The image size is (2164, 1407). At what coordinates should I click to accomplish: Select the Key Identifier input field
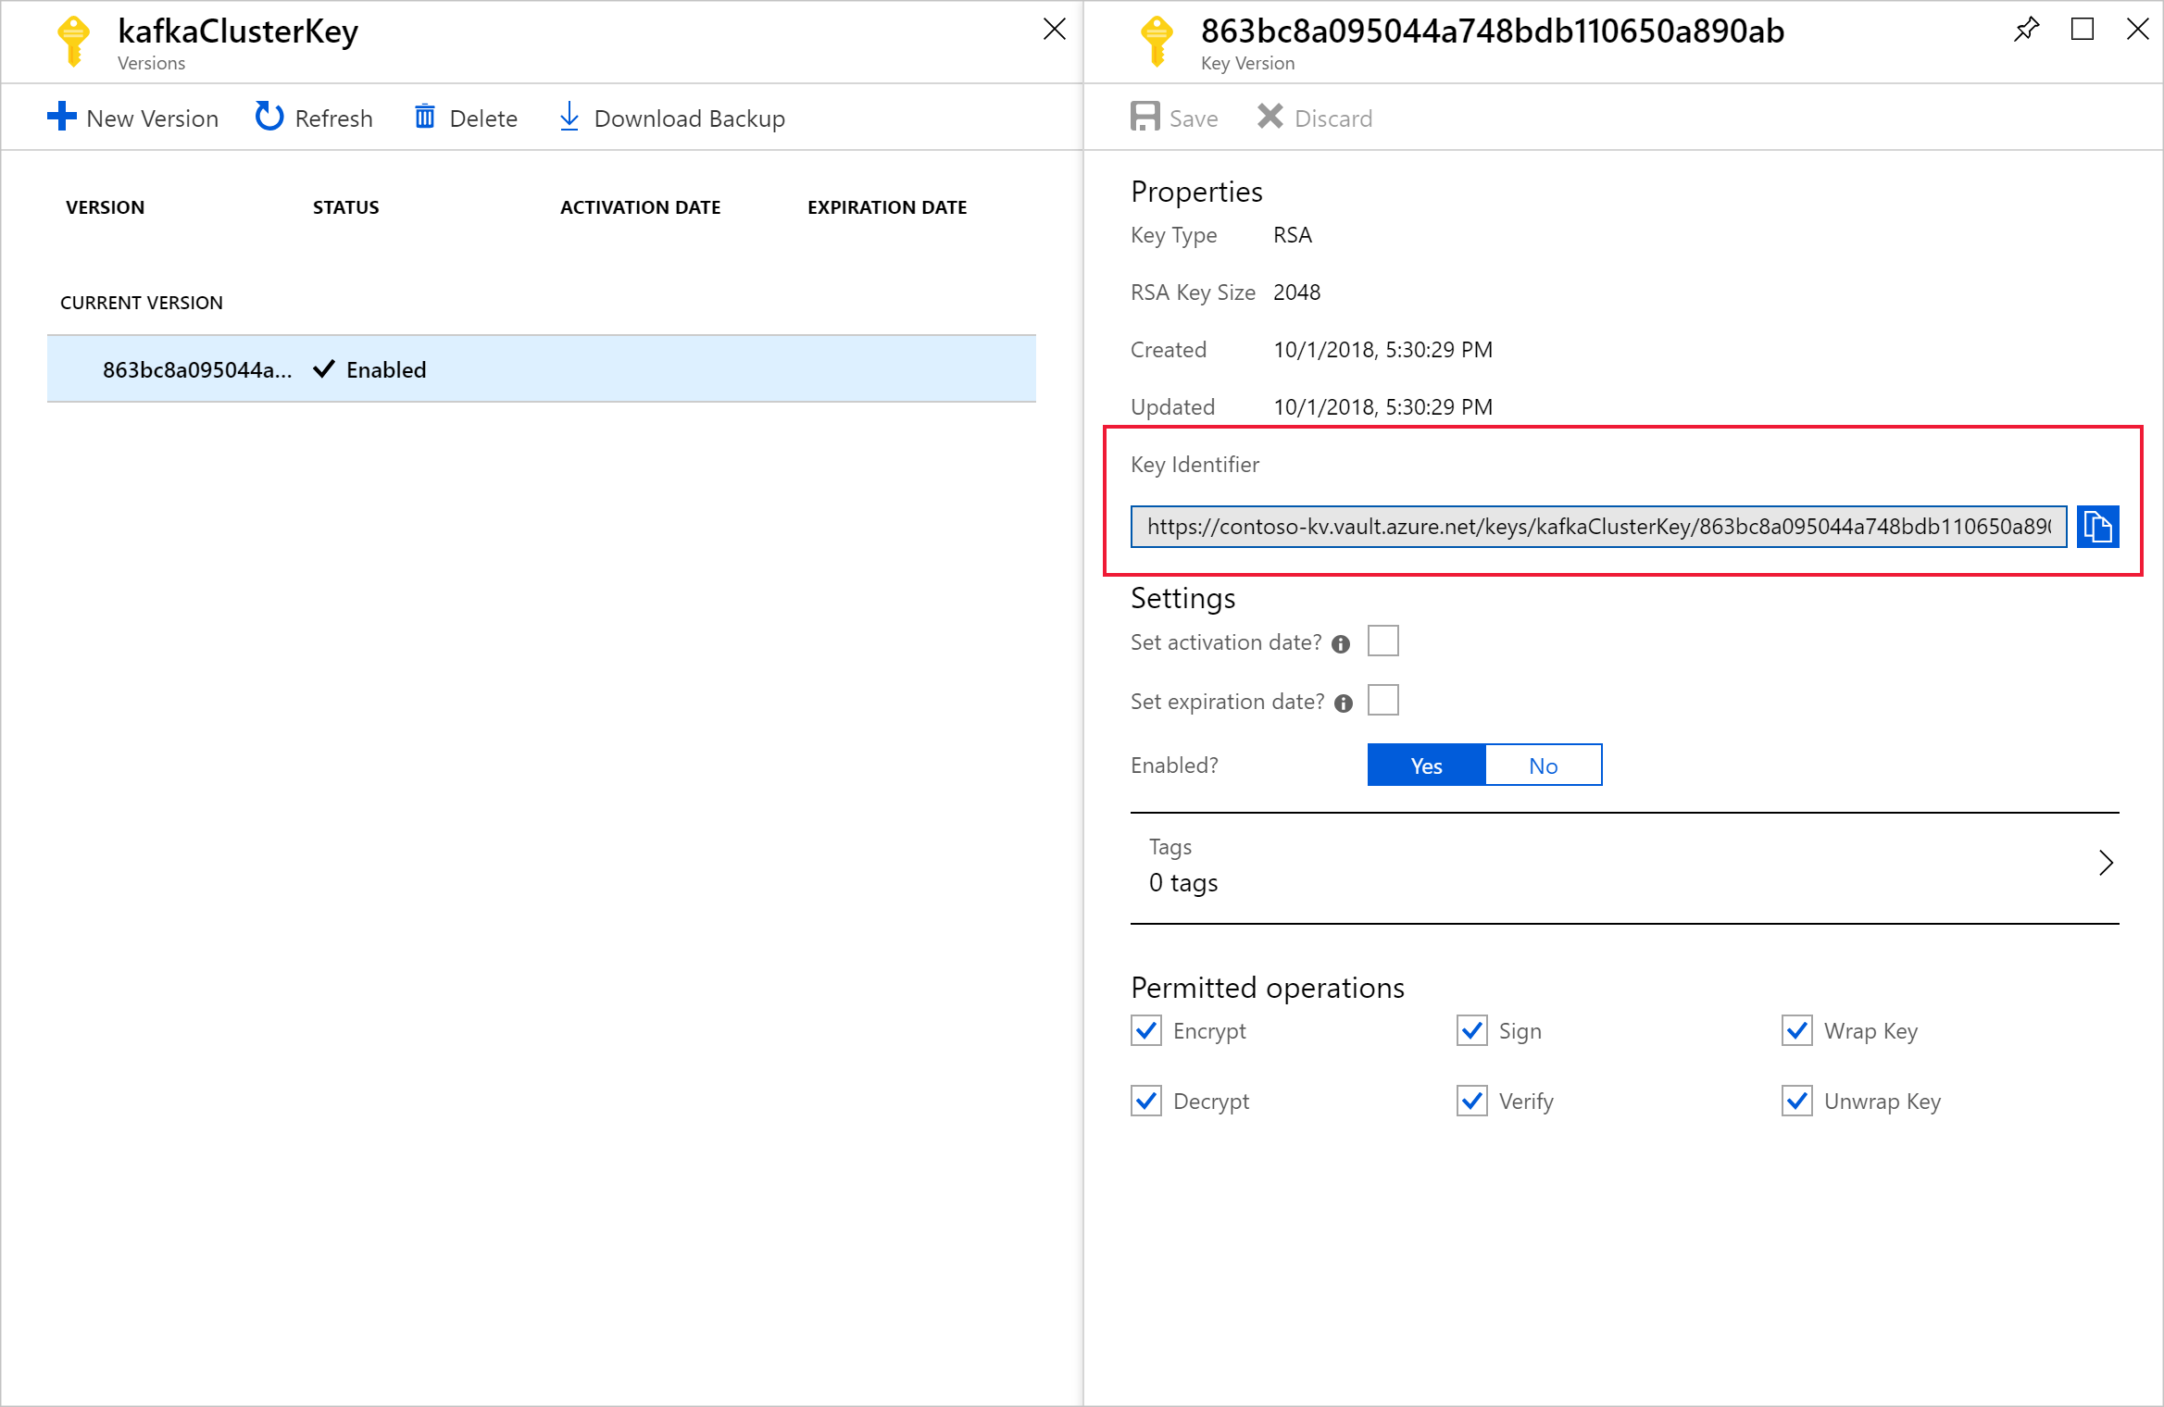1599,525
